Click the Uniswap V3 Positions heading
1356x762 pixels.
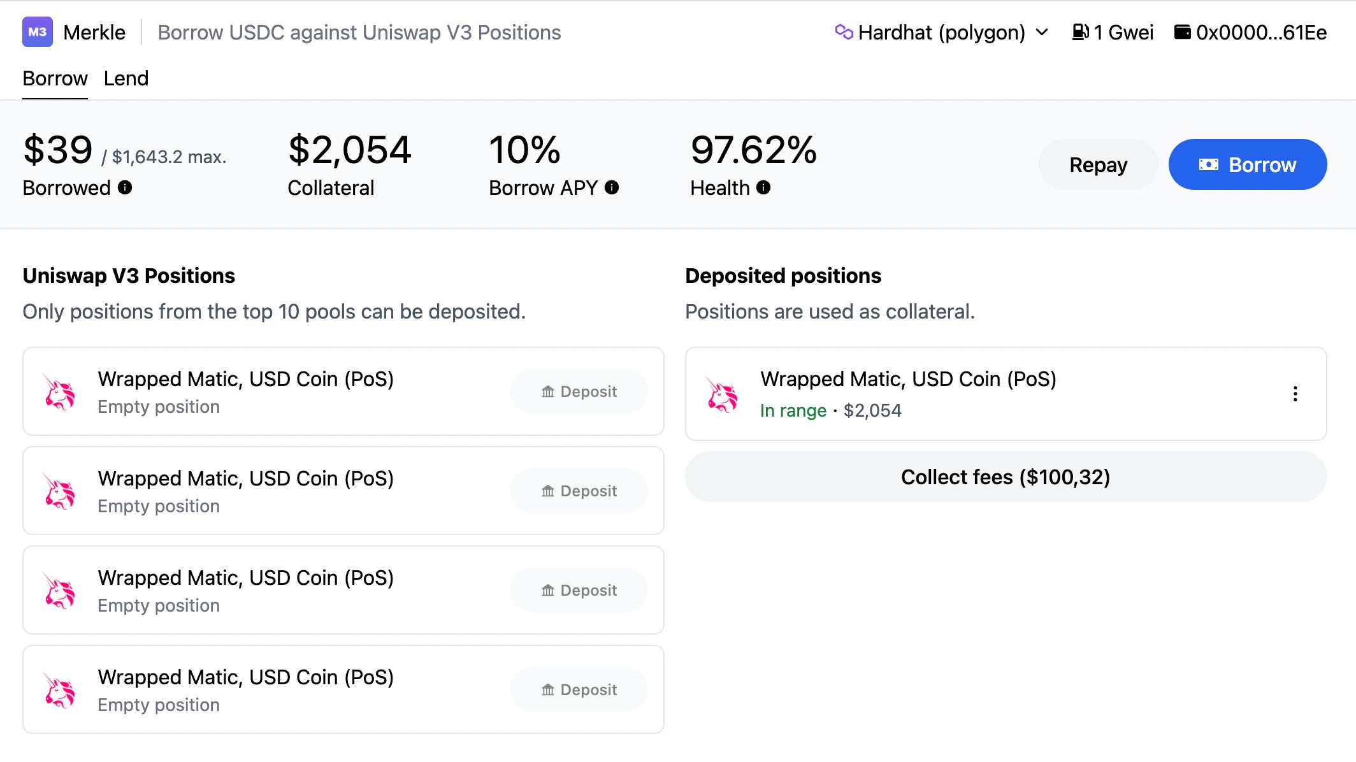[129, 275]
